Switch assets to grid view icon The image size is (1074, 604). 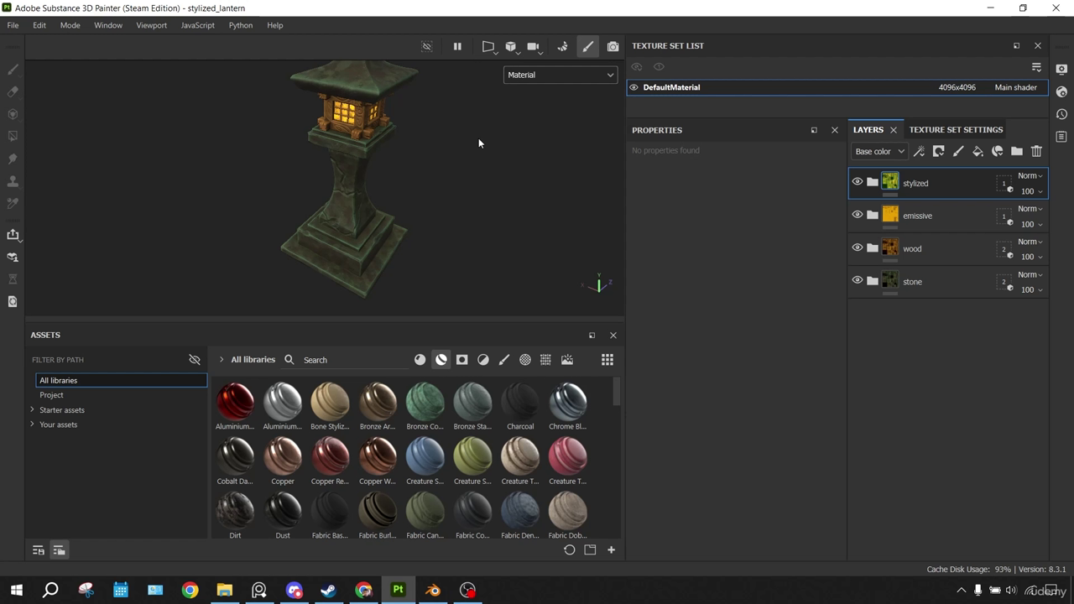pos(607,360)
